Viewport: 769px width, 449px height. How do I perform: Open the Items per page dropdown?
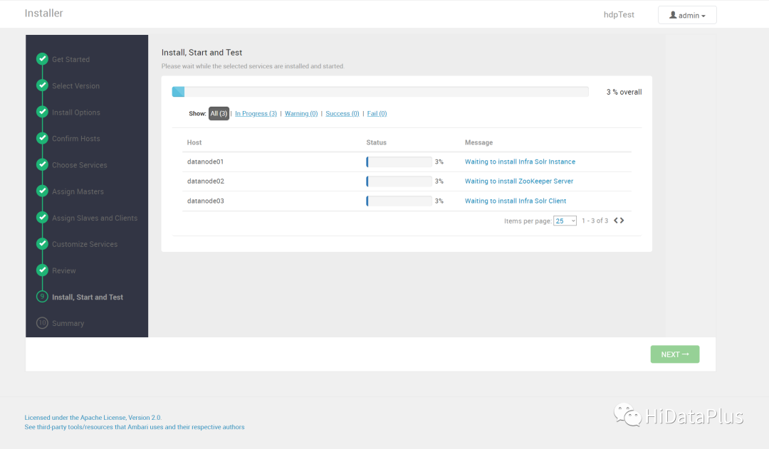click(565, 221)
